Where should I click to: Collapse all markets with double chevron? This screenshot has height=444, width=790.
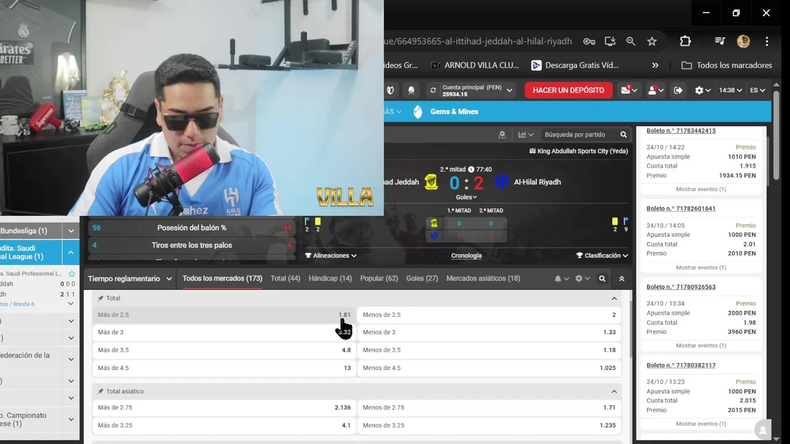coord(622,279)
